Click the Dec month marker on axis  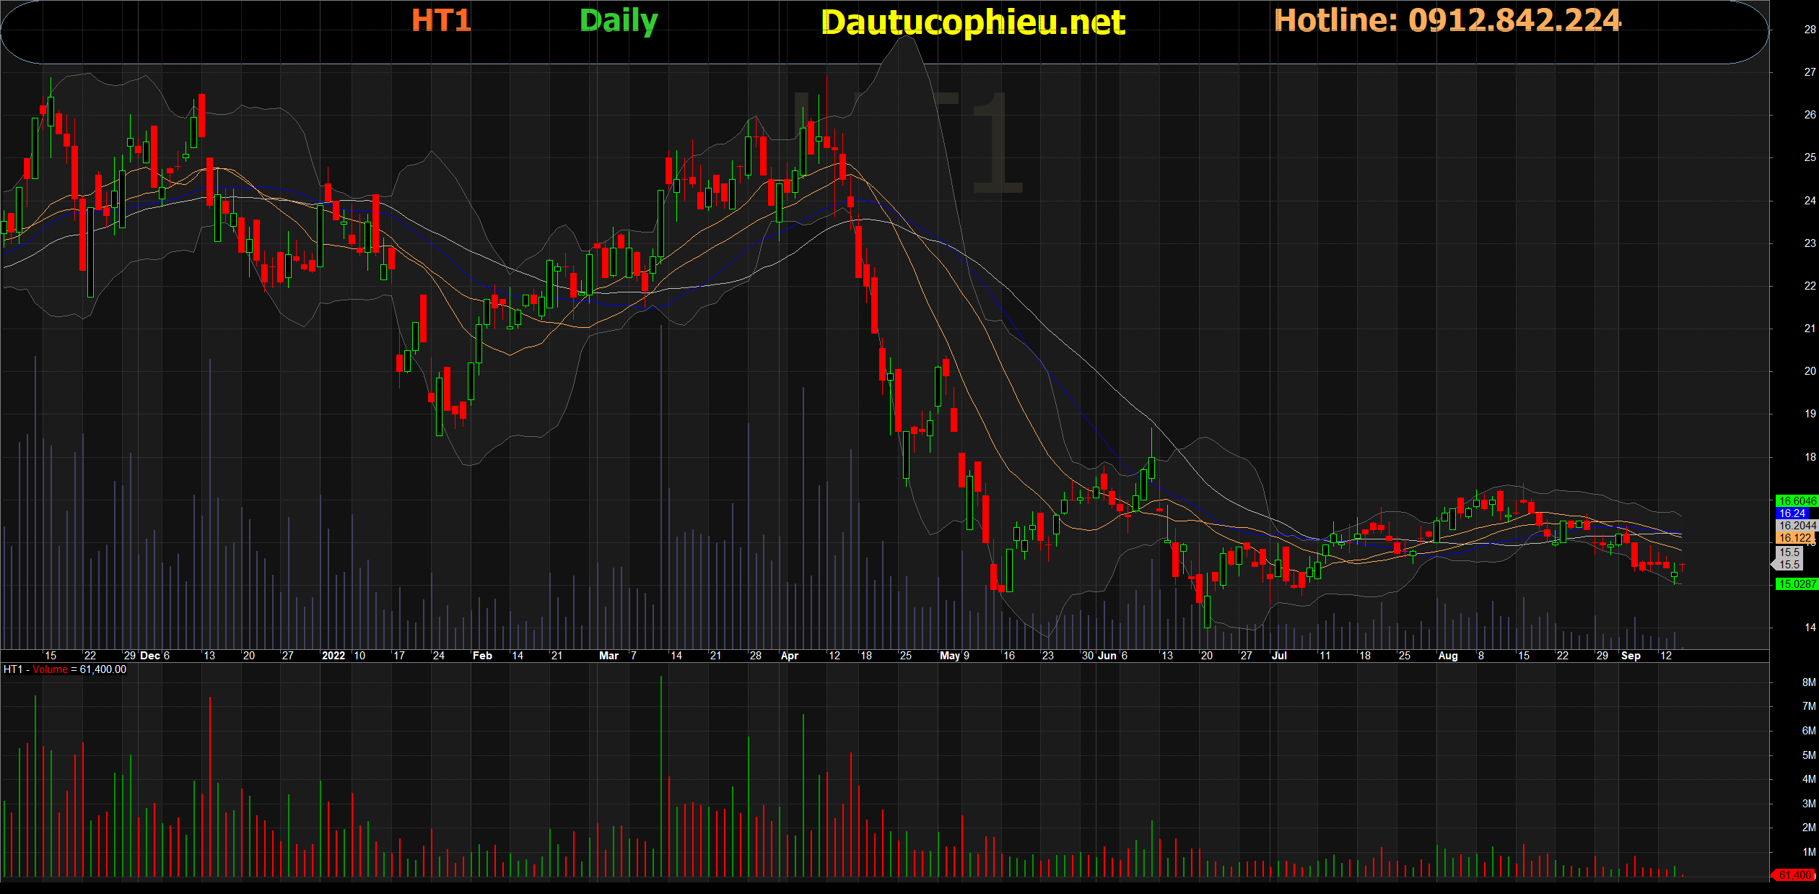click(150, 656)
